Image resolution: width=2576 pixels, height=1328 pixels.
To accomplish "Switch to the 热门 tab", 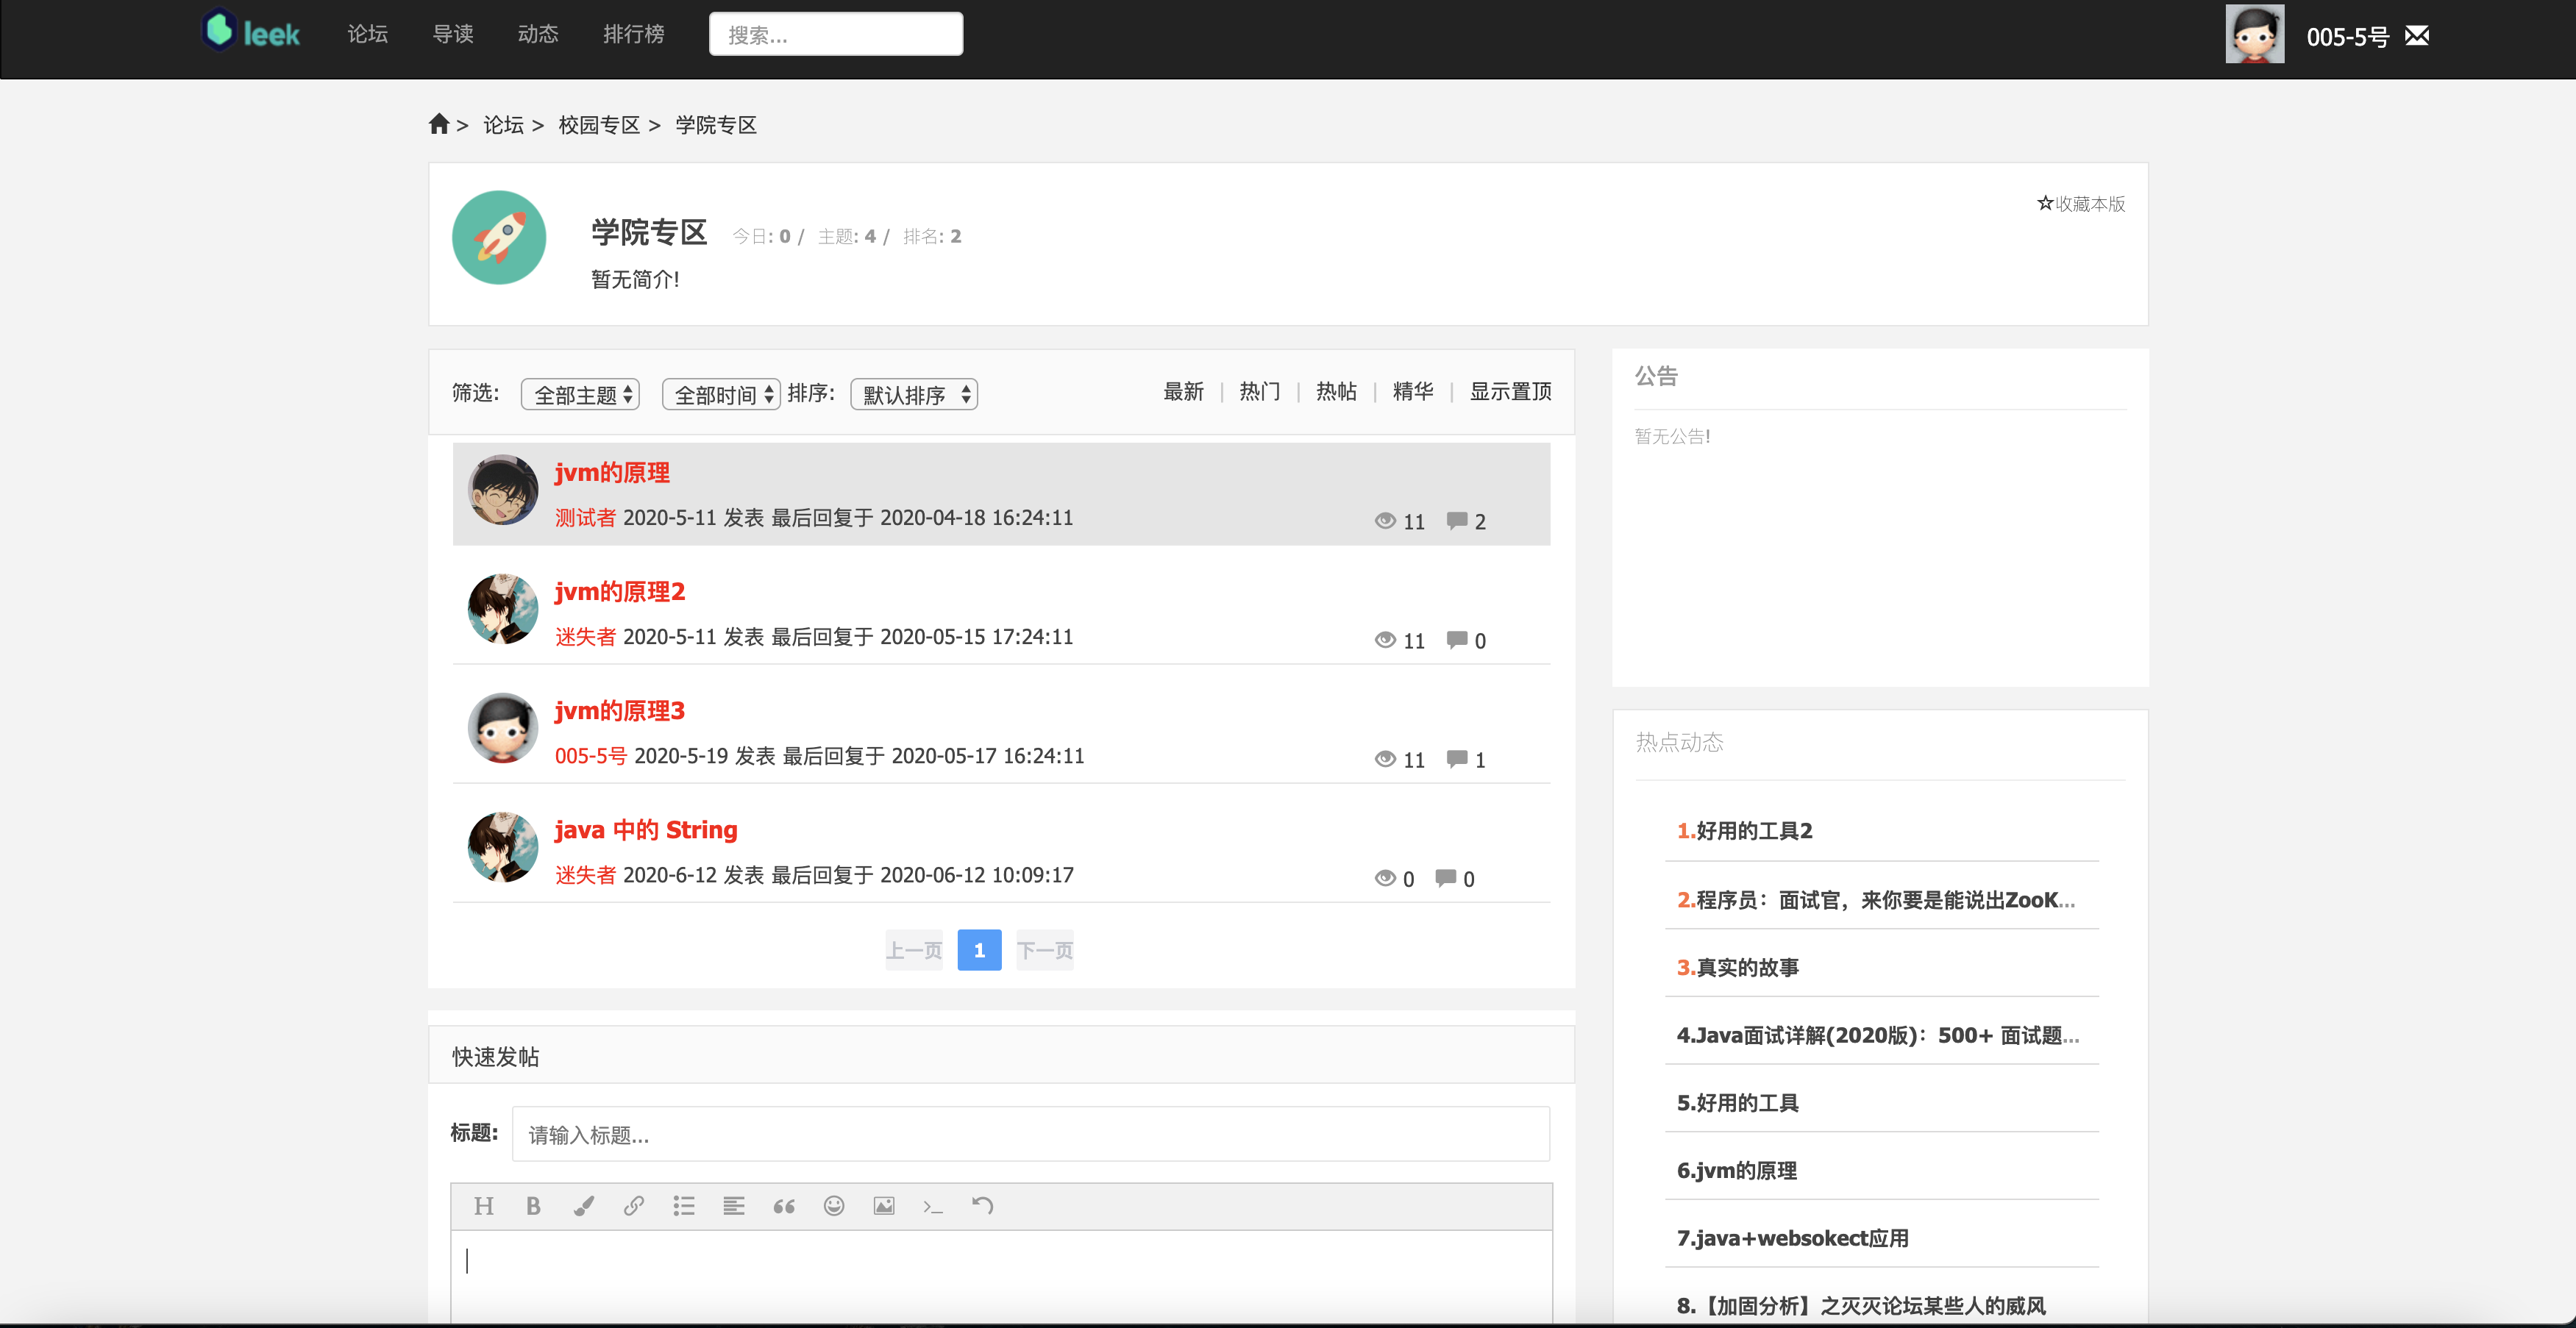I will point(1260,391).
